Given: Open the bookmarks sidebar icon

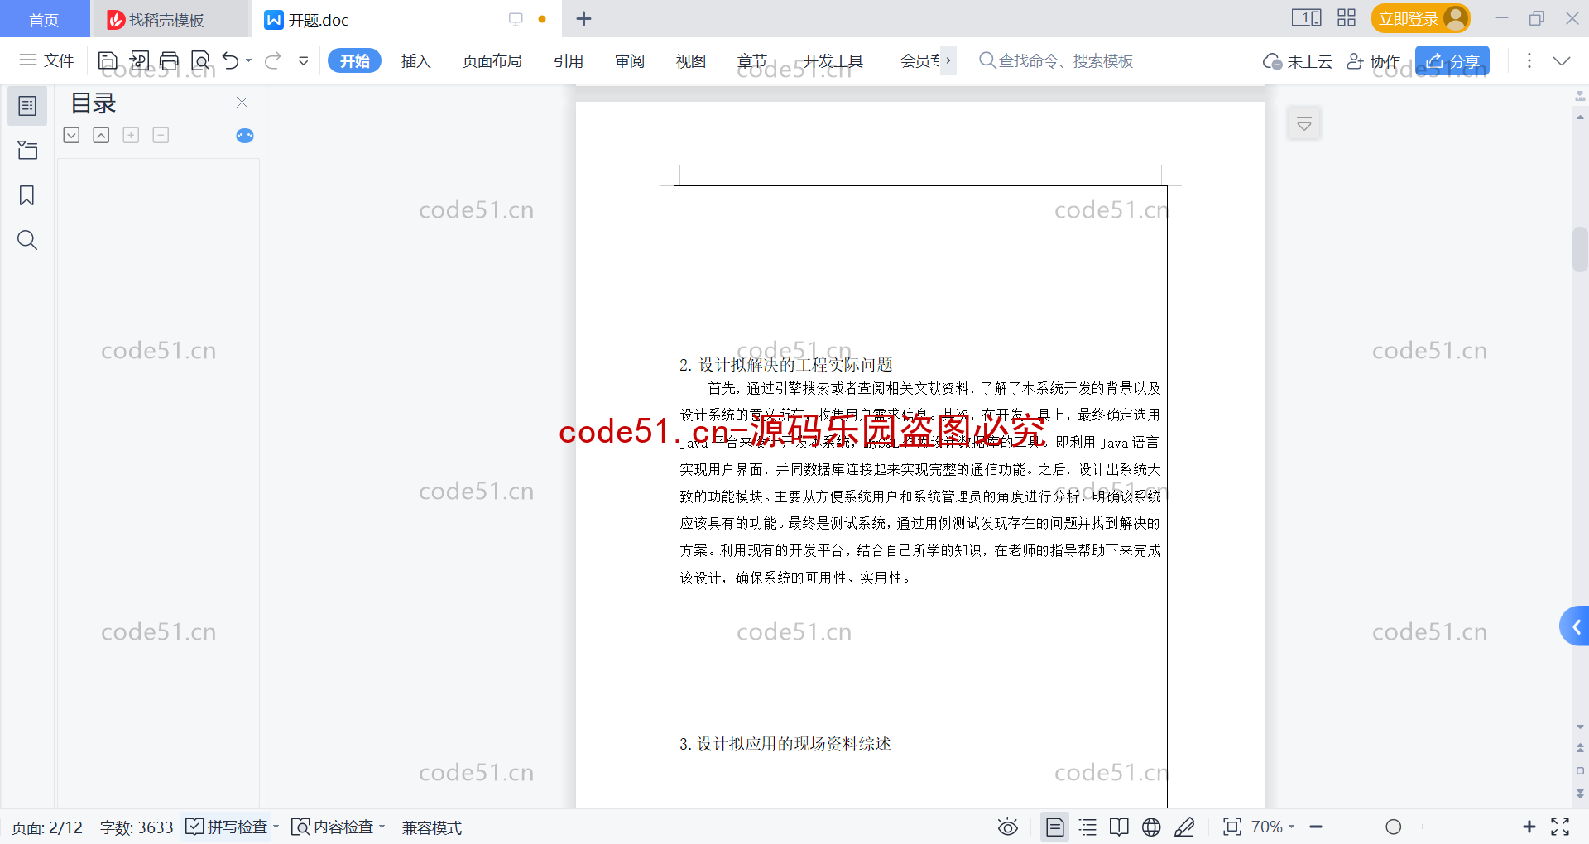Looking at the screenshot, I should [27, 195].
